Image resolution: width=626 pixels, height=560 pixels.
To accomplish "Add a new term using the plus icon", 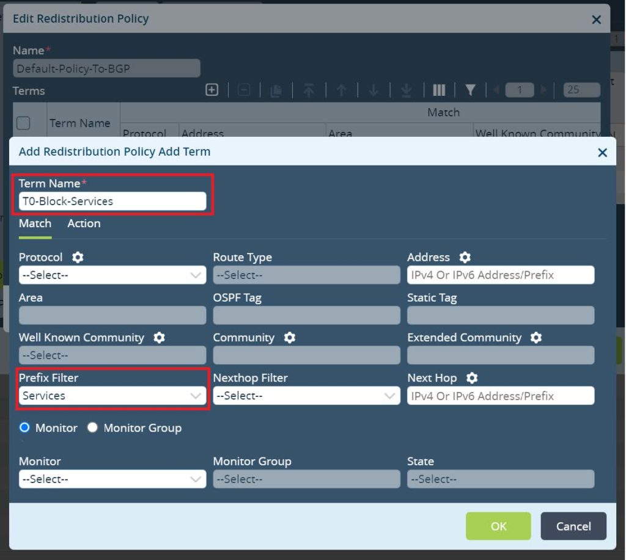I will (x=211, y=89).
